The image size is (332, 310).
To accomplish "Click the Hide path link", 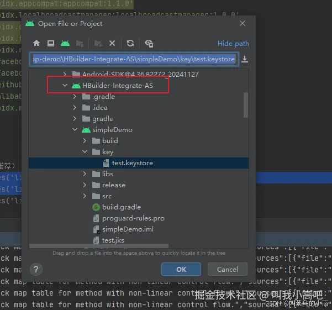I will tap(233, 44).
